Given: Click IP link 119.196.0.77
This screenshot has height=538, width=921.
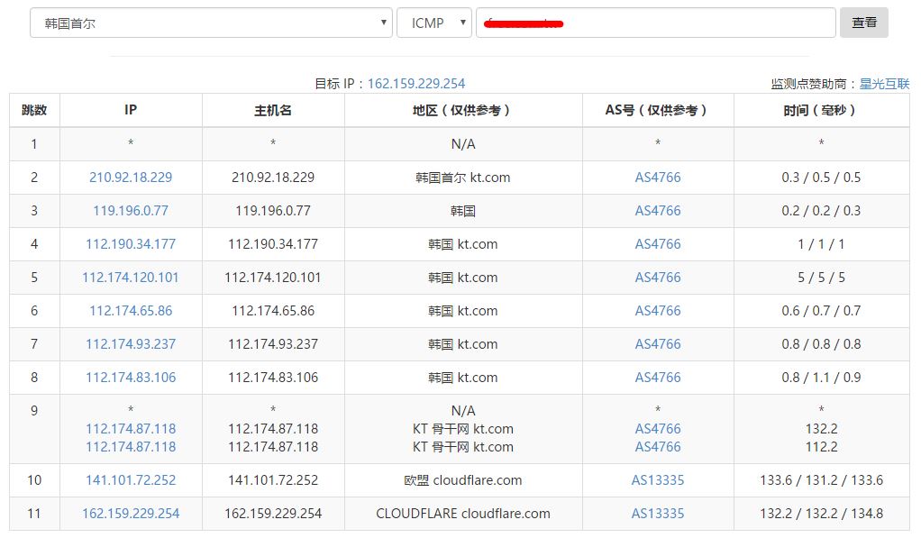Looking at the screenshot, I should (x=131, y=211).
